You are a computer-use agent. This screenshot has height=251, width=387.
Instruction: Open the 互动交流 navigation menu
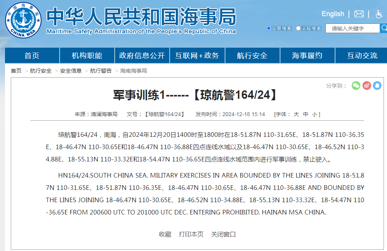(362, 56)
